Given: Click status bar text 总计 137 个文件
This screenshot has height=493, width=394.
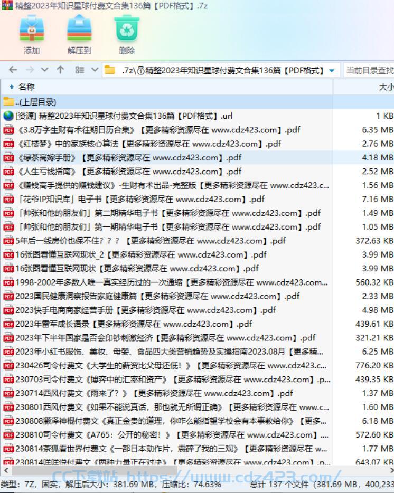Looking at the screenshot, I should pyautogui.click(x=279, y=485).
